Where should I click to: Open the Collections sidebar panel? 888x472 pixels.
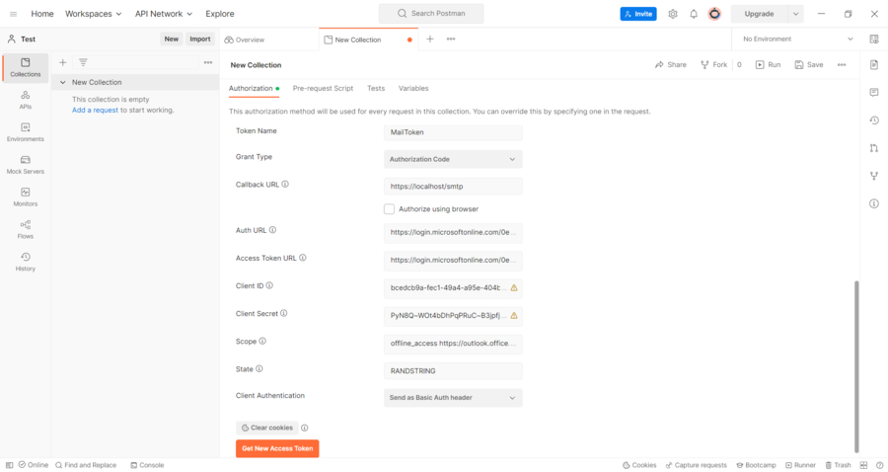point(25,67)
